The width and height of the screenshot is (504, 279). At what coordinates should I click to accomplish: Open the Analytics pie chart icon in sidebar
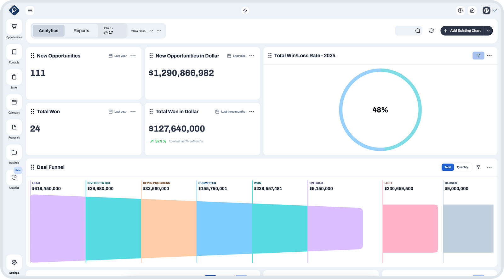tap(14, 177)
